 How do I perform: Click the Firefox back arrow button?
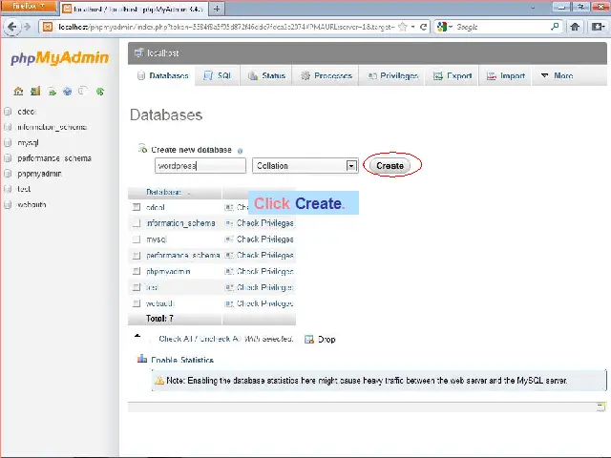coord(12,27)
